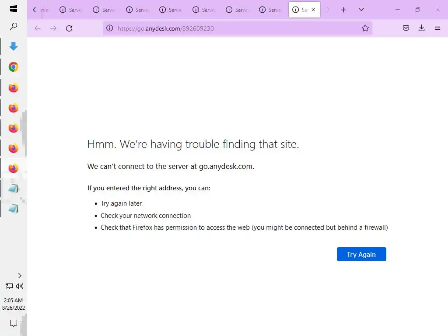Viewport: 448px width, 336px height.
Task: Close the active Ser tab
Action: (313, 10)
